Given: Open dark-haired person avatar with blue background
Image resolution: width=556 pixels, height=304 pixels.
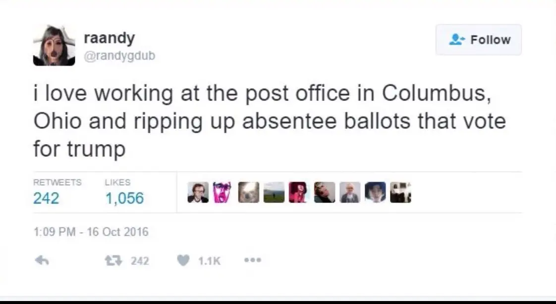Looking at the screenshot, I should point(375,193).
